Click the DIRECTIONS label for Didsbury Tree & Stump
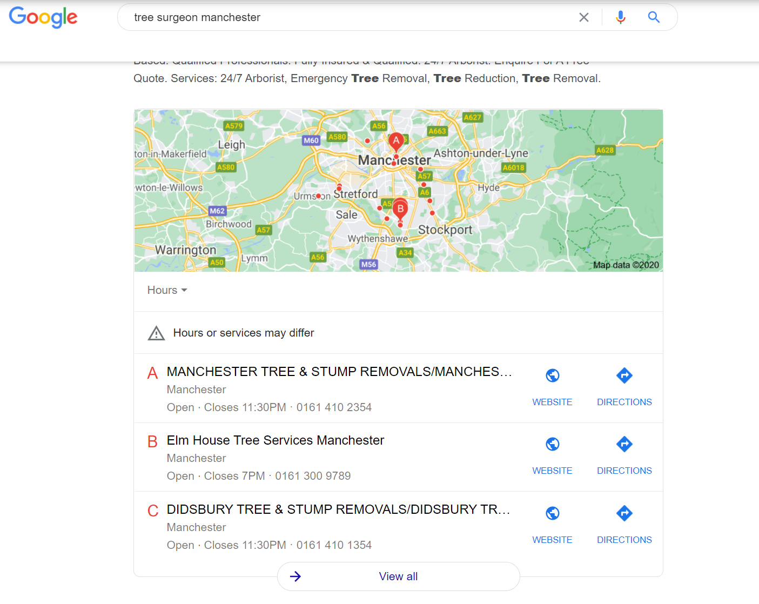This screenshot has height=604, width=759. tap(624, 540)
